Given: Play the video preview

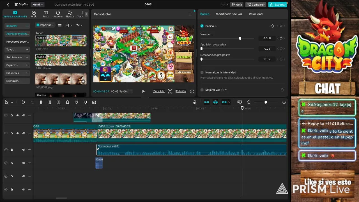Looking at the screenshot, I should tap(143, 91).
